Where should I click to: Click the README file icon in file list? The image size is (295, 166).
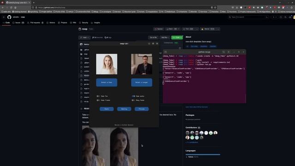click(81, 76)
